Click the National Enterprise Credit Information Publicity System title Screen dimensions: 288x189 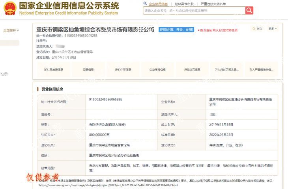pos(69,13)
